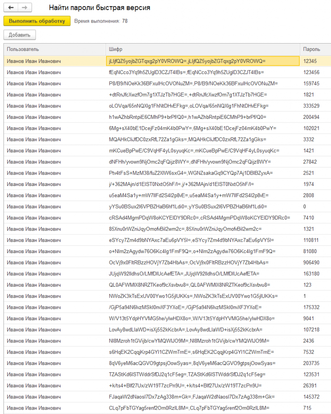Click the cipher starting with Ptv4tFsS
The image size is (331, 414).
coord(191,173)
